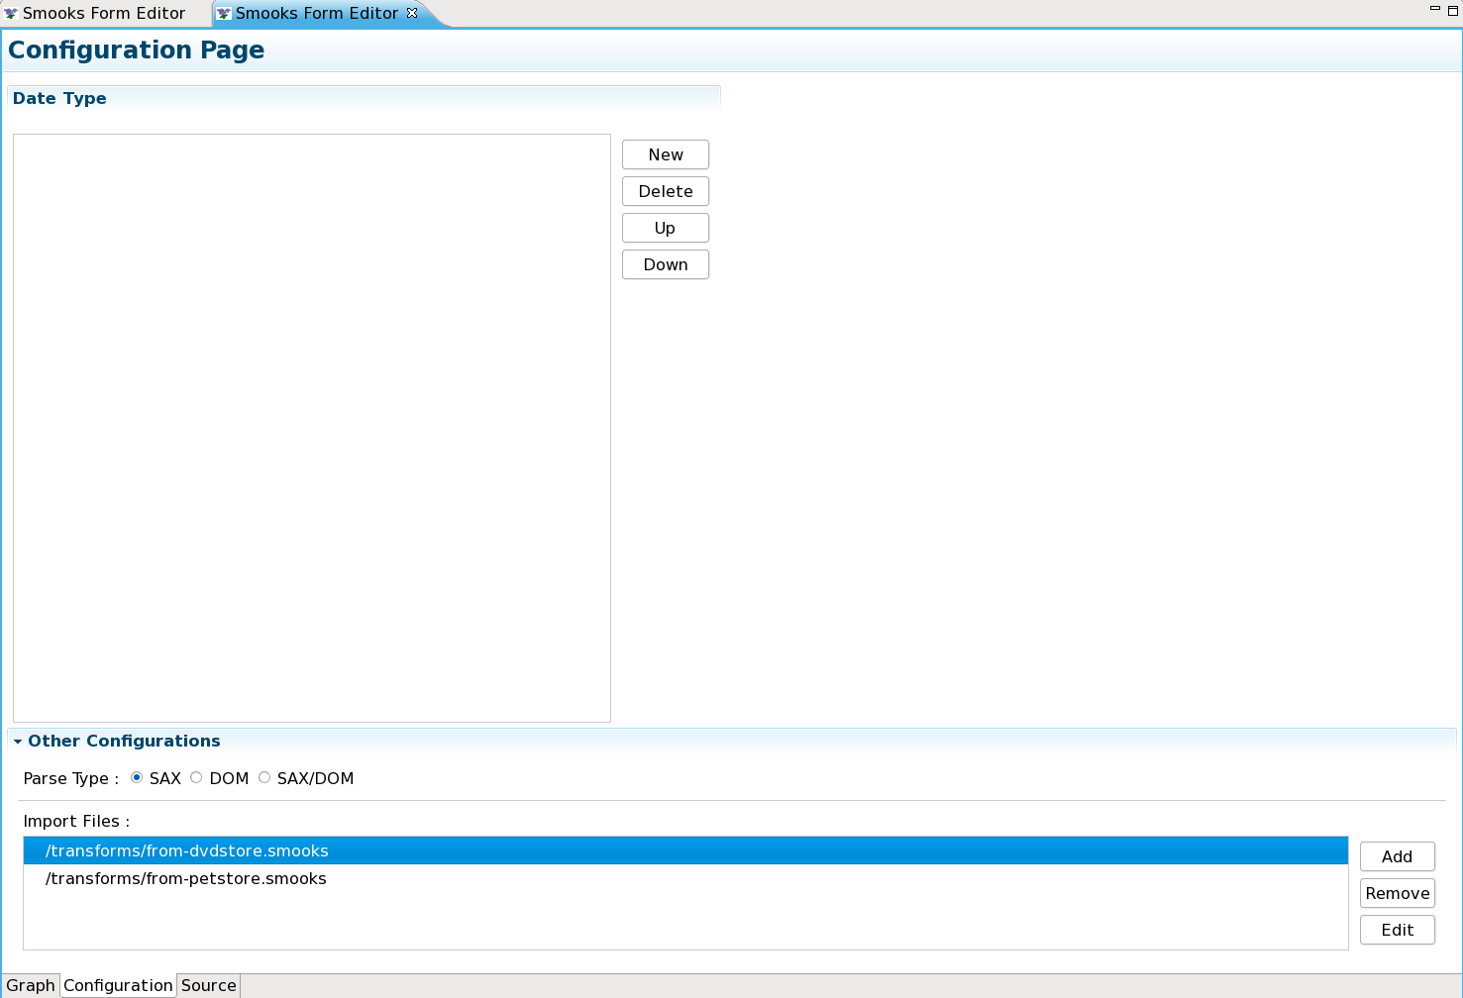The image size is (1463, 998).
Task: Click the Import Files label
Action: (76, 821)
